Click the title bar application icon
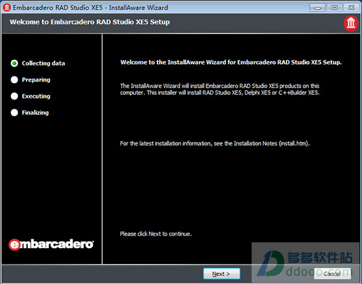Image resolution: width=362 pixels, height=284 pixels. click(x=7, y=8)
